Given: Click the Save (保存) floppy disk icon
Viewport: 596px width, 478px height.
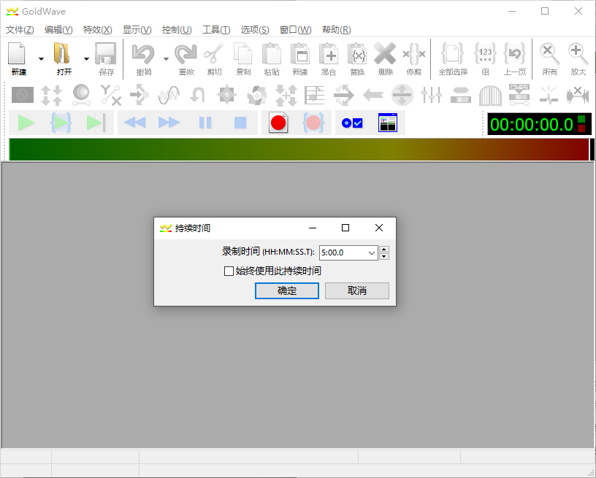Looking at the screenshot, I should click(107, 55).
